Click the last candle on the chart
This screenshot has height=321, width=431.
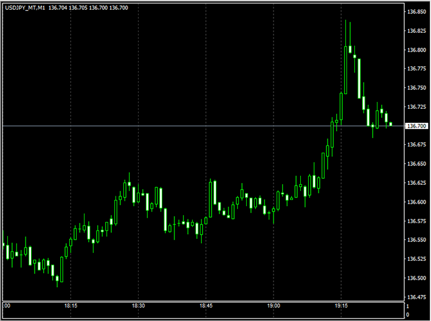pyautogui.click(x=391, y=124)
